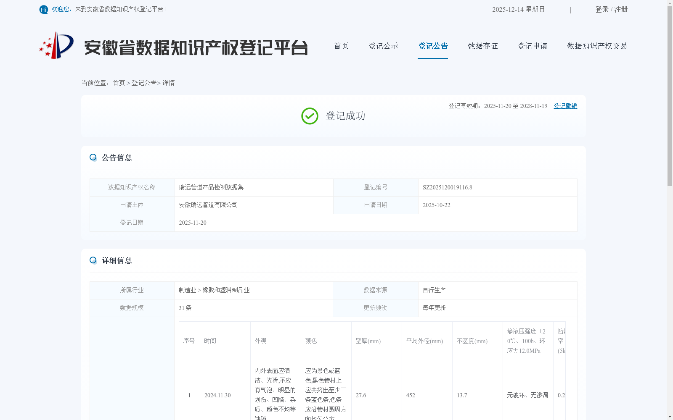Click the cell 无破坏、无渗漏

coord(527,395)
